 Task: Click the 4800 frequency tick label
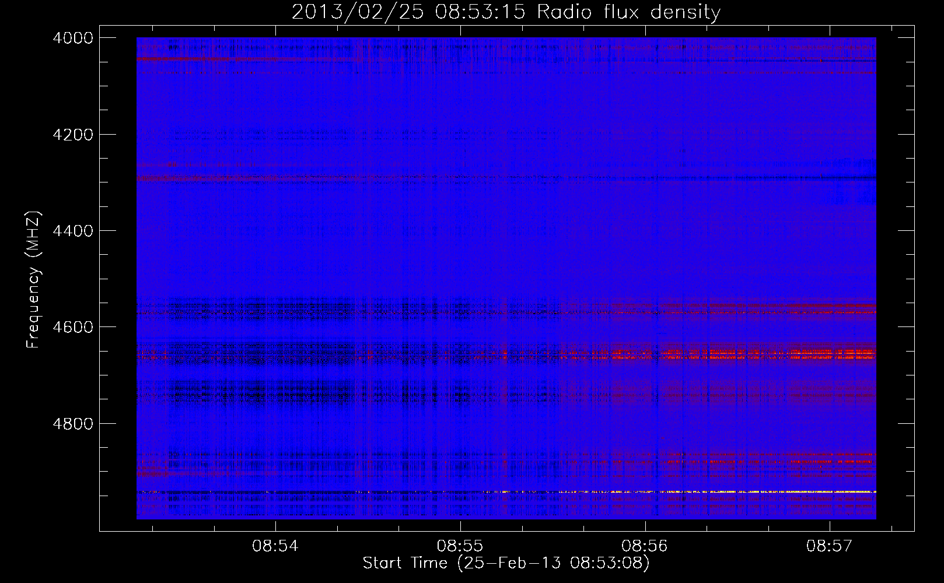73,424
